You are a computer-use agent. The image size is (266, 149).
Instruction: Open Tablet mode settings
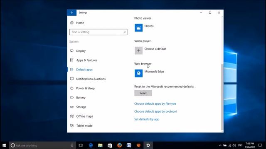point(84,125)
